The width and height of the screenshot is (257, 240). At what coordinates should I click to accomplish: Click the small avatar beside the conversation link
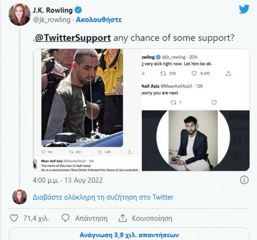coord(20,197)
